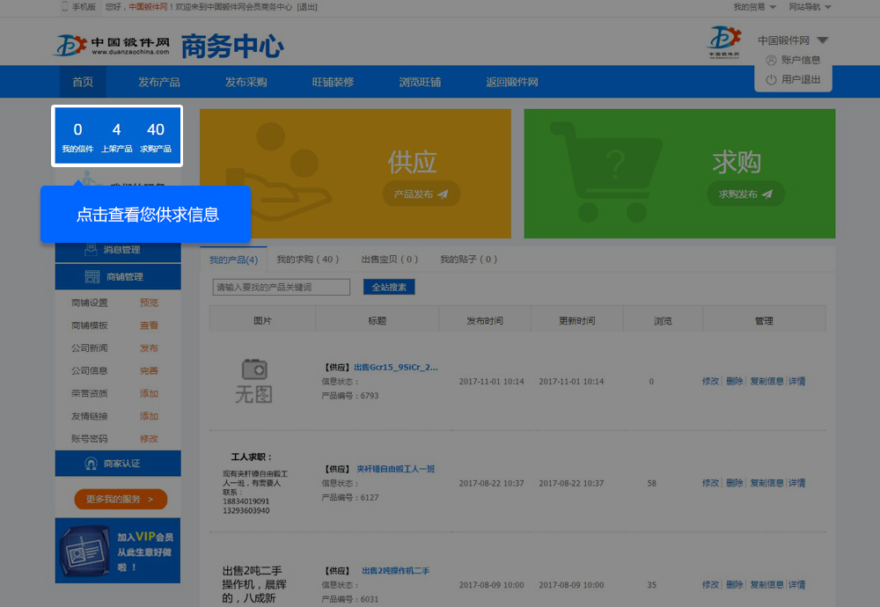Click the 商家认证 headset icon
The height and width of the screenshot is (607, 880).
[91, 464]
